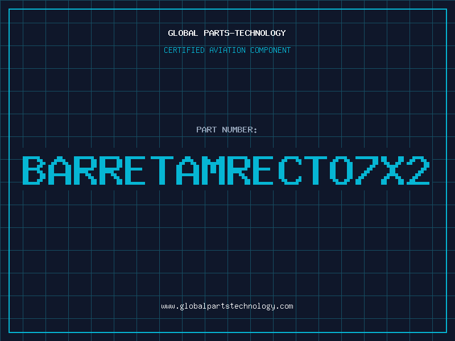Click the PART NUMBER: label
The width and height of the screenshot is (455, 341).
coord(227,130)
